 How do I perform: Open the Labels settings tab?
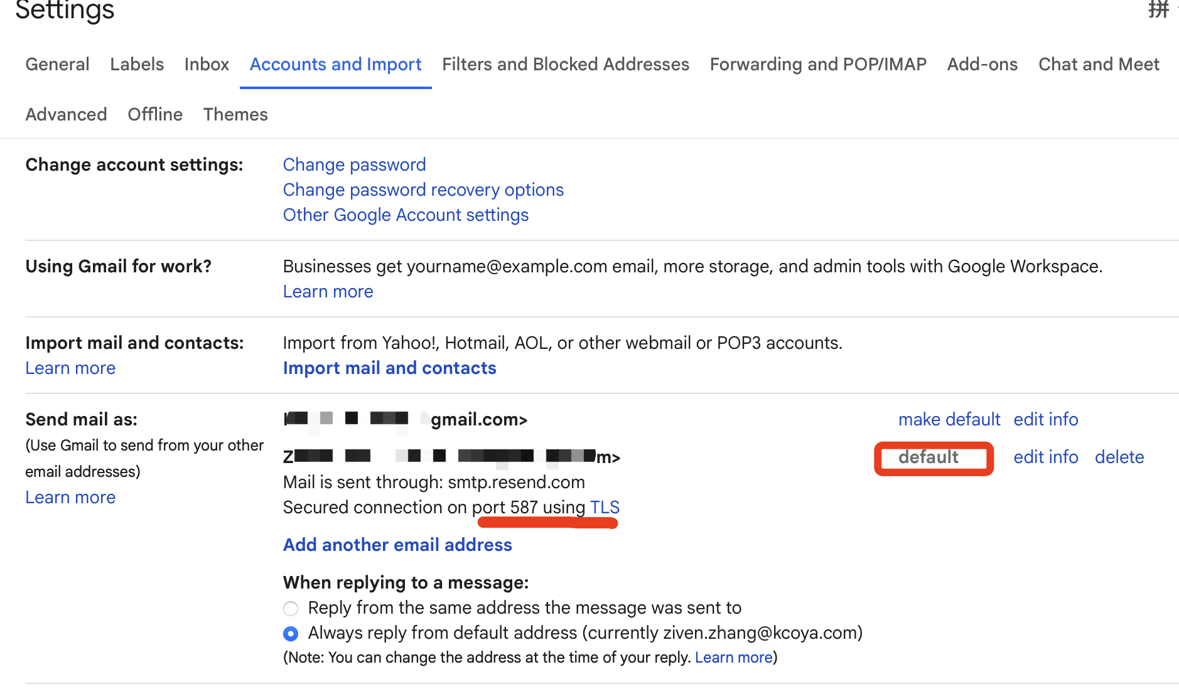click(137, 64)
